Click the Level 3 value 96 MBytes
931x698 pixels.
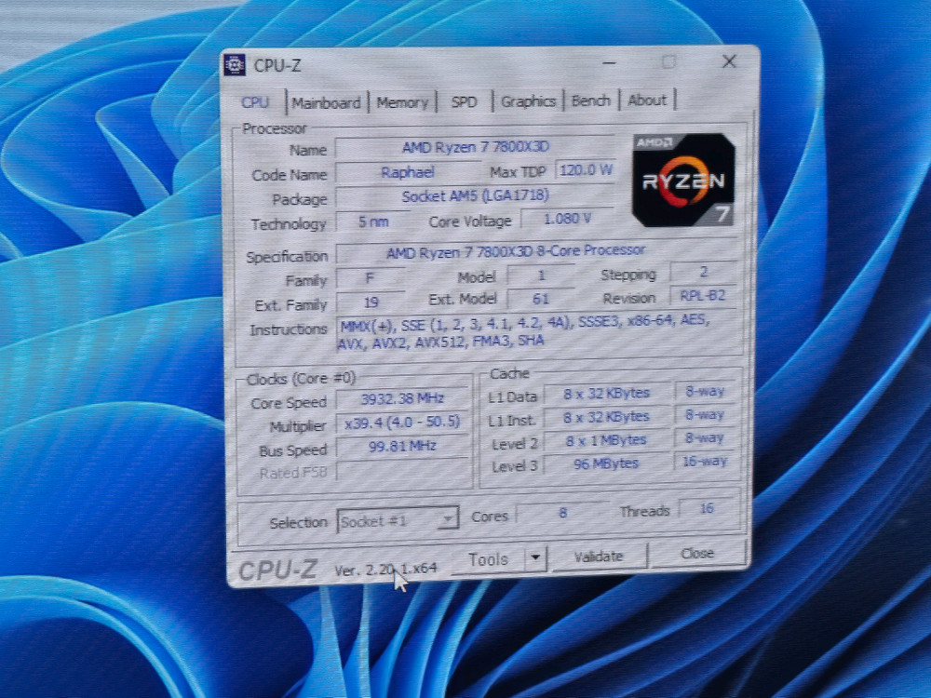(606, 463)
